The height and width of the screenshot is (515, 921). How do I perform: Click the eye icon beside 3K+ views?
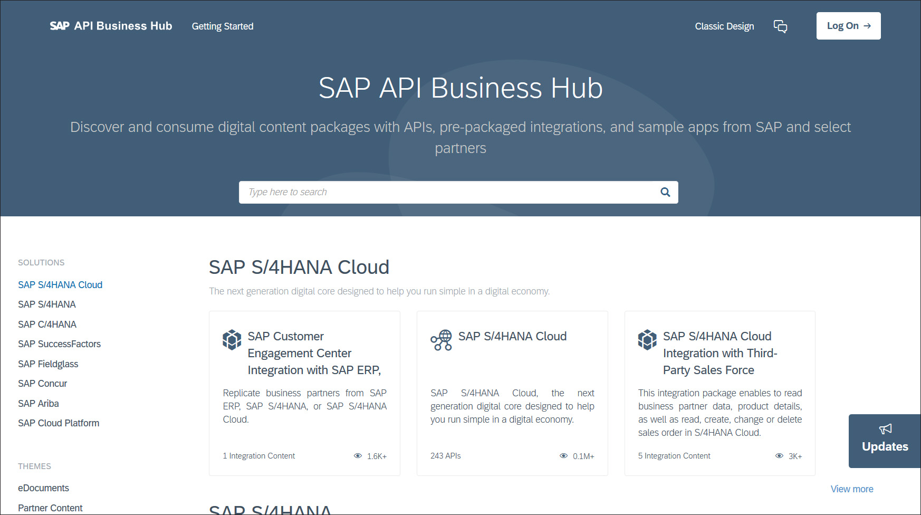pos(779,456)
